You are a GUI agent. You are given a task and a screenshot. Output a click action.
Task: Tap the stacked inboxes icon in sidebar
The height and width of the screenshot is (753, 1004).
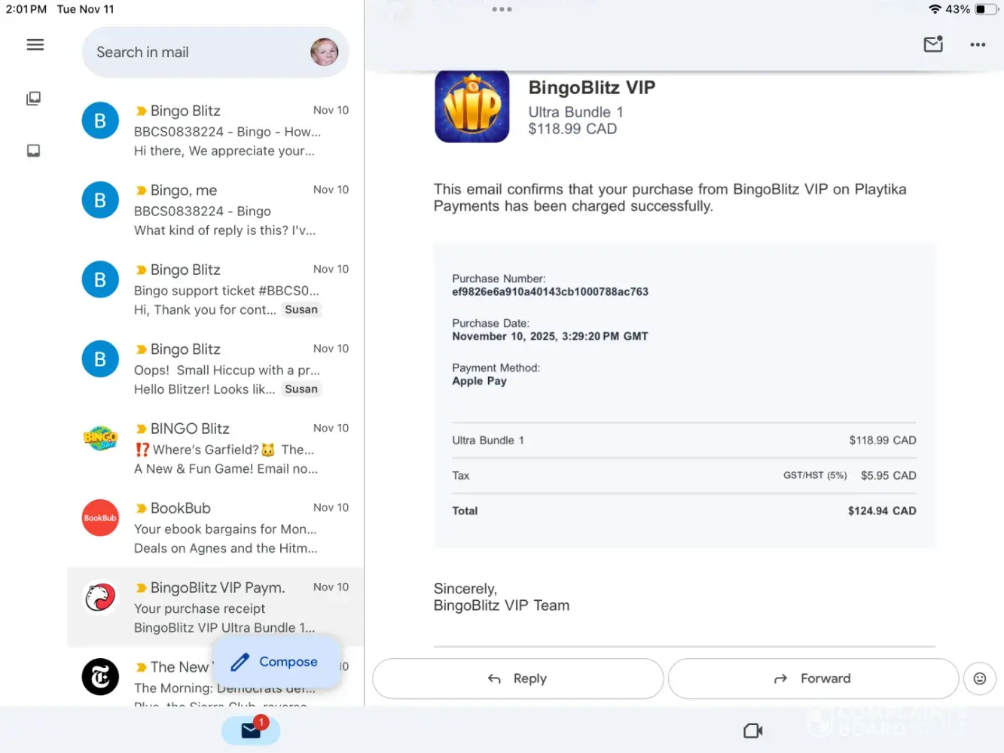[x=34, y=99]
